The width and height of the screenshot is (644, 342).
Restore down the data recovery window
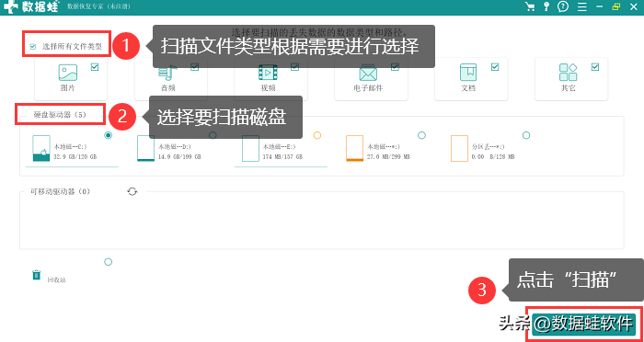click(x=616, y=6)
